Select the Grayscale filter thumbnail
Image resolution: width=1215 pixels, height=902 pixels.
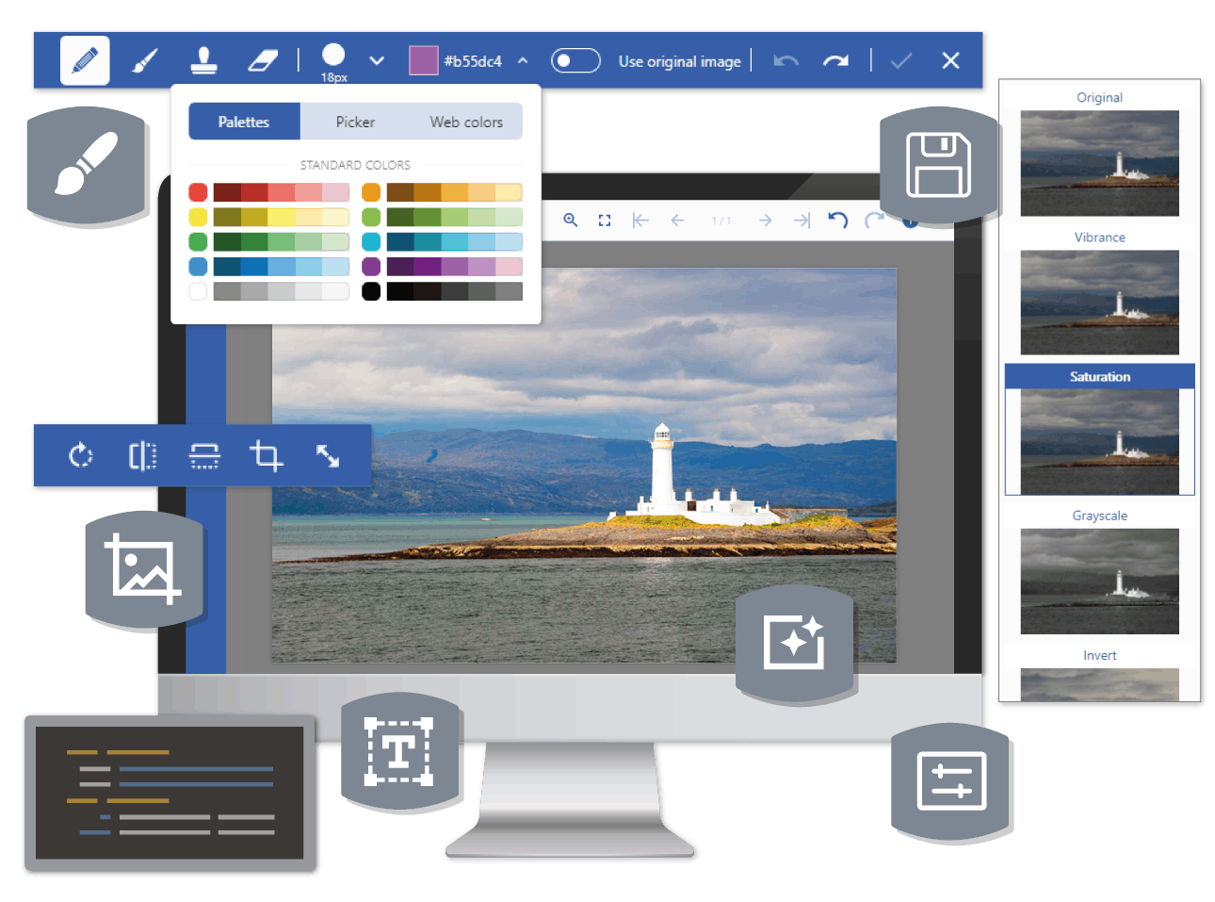1099,581
